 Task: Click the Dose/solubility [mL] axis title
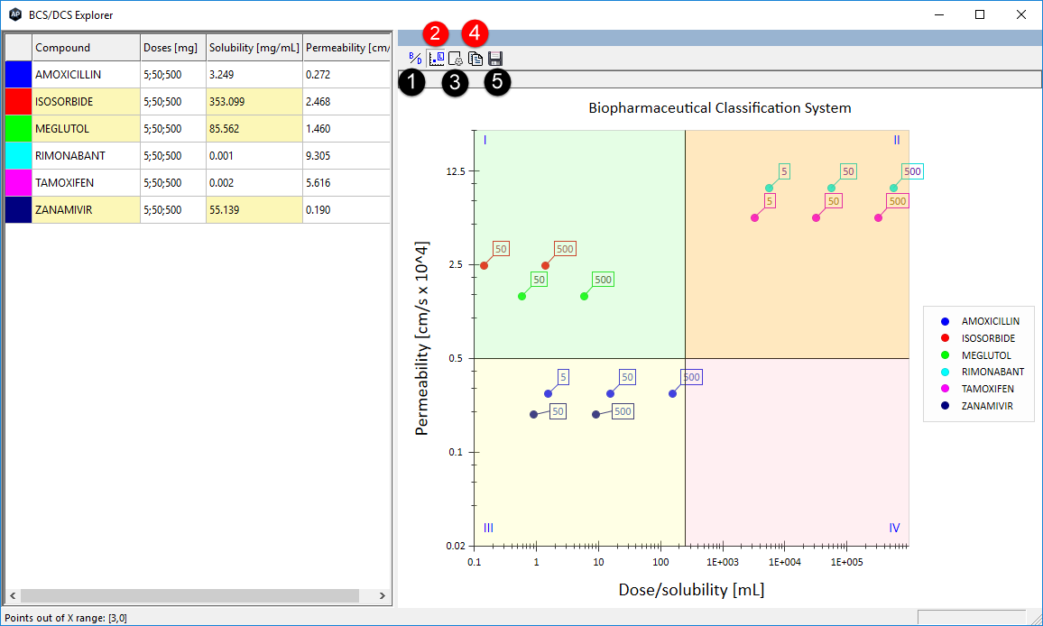tap(691, 589)
